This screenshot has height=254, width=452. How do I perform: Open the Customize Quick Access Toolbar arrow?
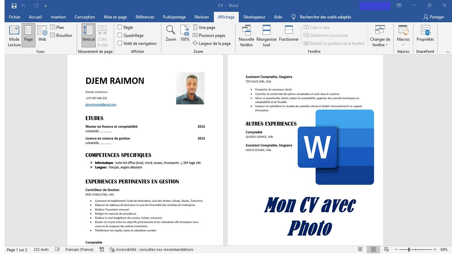46,6
